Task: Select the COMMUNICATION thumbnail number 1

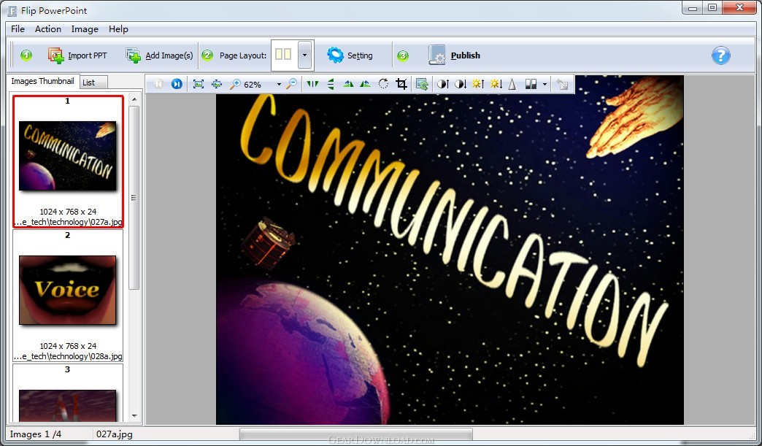Action: [68, 155]
